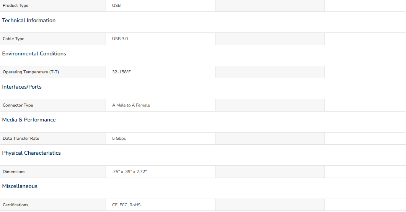The height and width of the screenshot is (212, 406).
Task: Click the Technical Information section heading
Action: point(29,20)
